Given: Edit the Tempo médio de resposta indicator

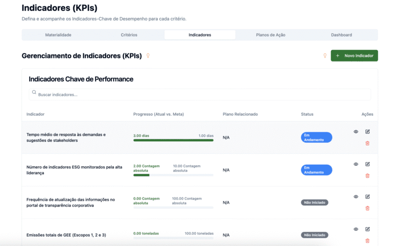Looking at the screenshot, I should [368, 132].
